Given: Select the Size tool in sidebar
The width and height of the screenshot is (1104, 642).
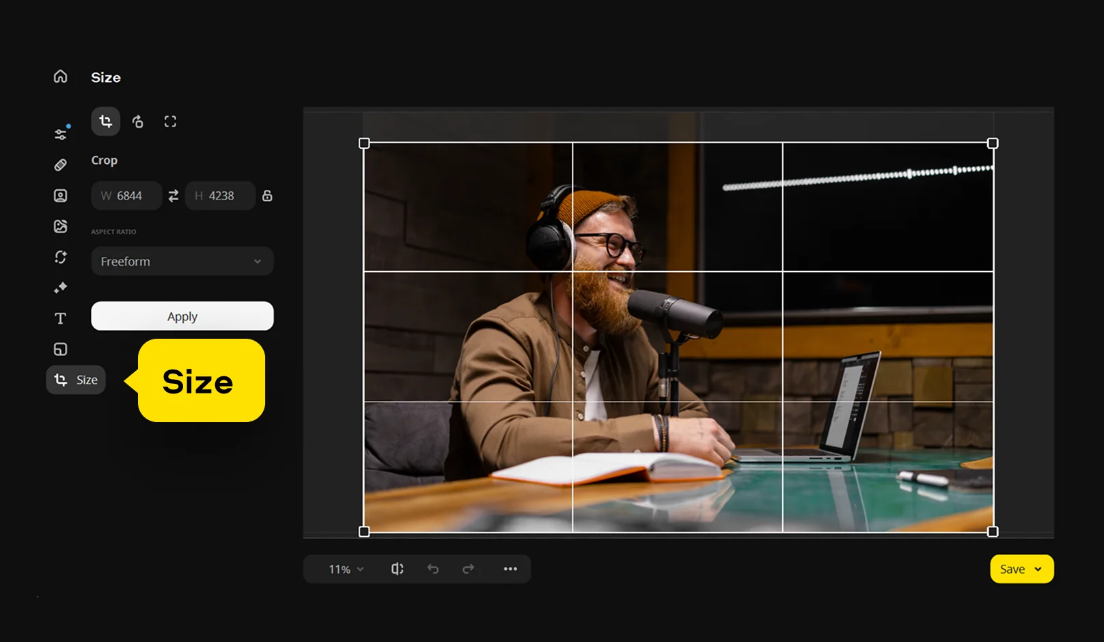Looking at the screenshot, I should (x=76, y=380).
